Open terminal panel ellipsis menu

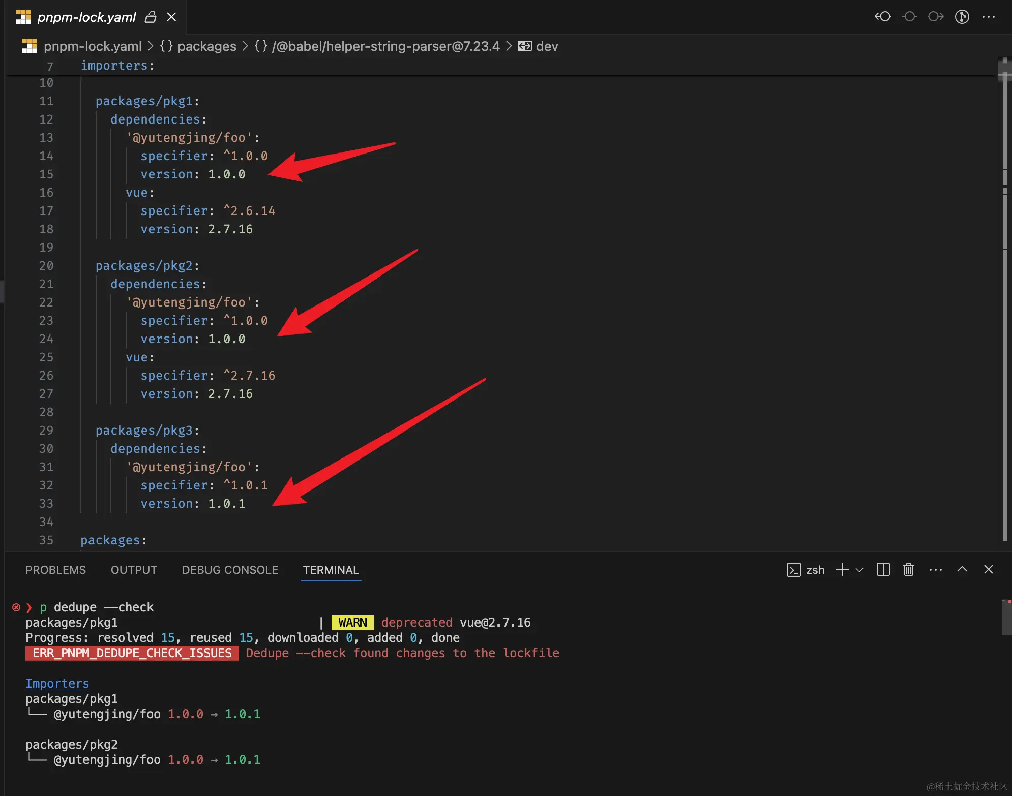pyautogui.click(x=936, y=570)
